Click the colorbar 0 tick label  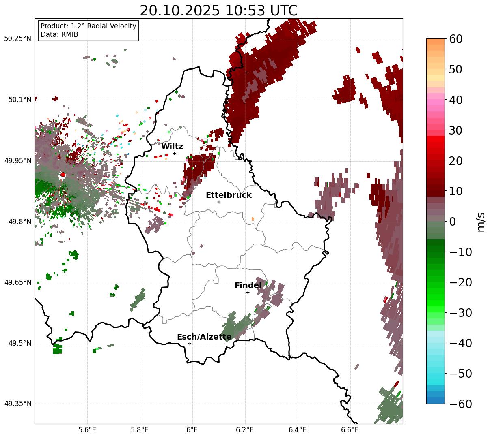click(452, 221)
